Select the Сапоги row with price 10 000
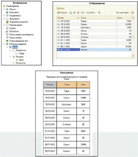This screenshot has height=157, width=138. [x=94, y=24]
